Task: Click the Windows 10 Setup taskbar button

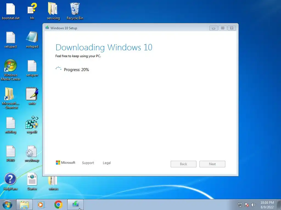Action: (75, 205)
